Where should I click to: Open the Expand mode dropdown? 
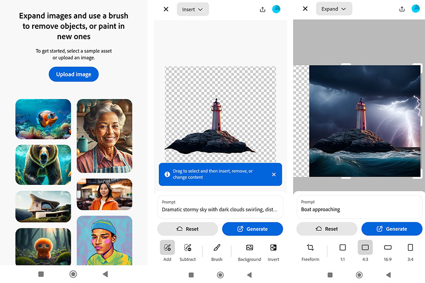coord(334,8)
